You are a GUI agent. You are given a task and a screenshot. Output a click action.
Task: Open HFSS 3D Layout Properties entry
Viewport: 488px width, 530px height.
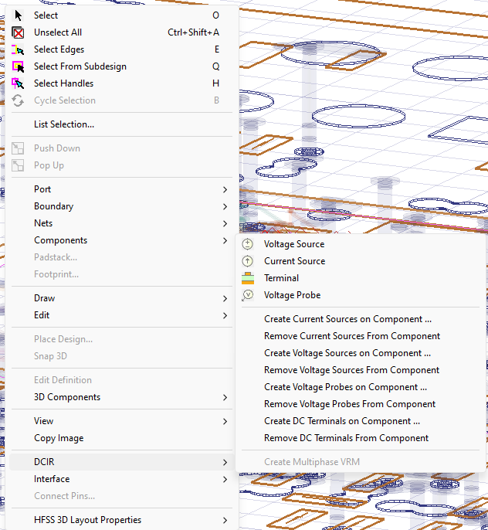(121, 520)
